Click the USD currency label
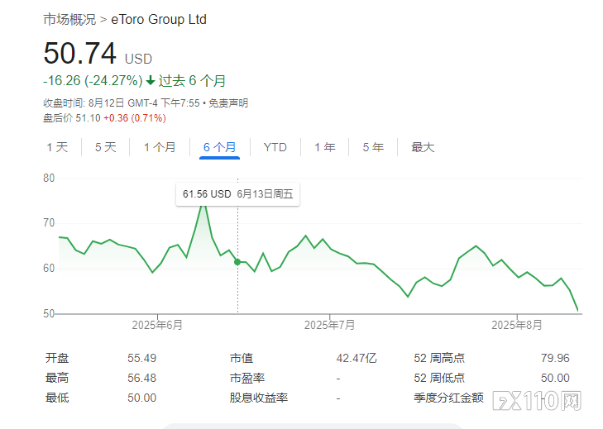Viewport: 603px width, 429px height. coord(138,60)
